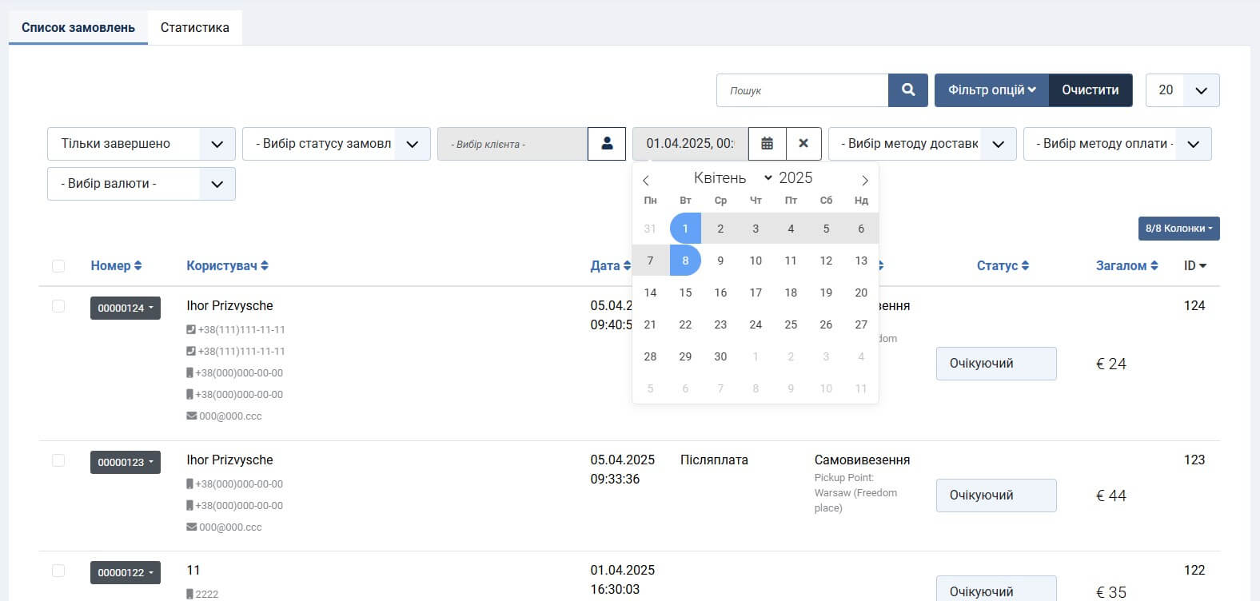Click the magnifier search icon button
Screen dimensions: 1260x601
[x=908, y=90]
